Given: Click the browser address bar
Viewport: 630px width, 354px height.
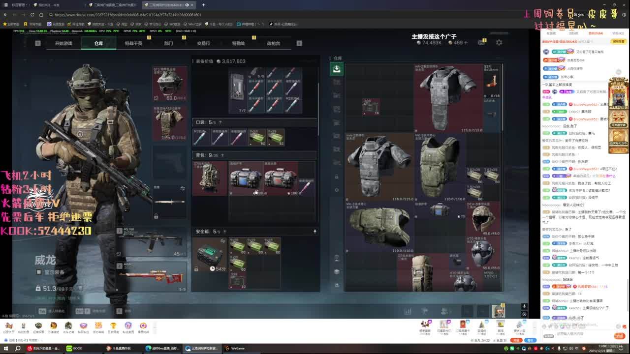Looking at the screenshot, I should (x=197, y=15).
